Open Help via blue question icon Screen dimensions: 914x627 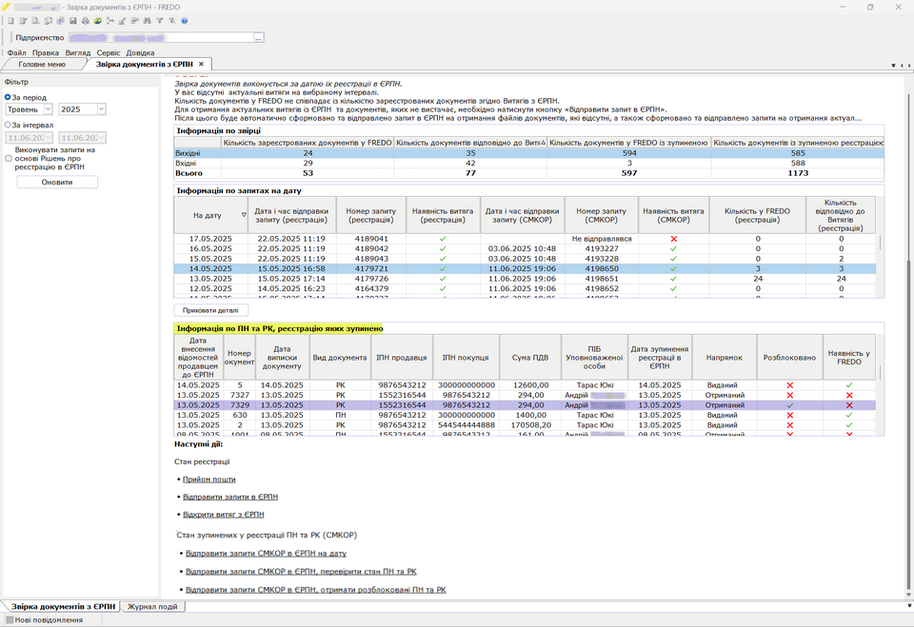[184, 20]
